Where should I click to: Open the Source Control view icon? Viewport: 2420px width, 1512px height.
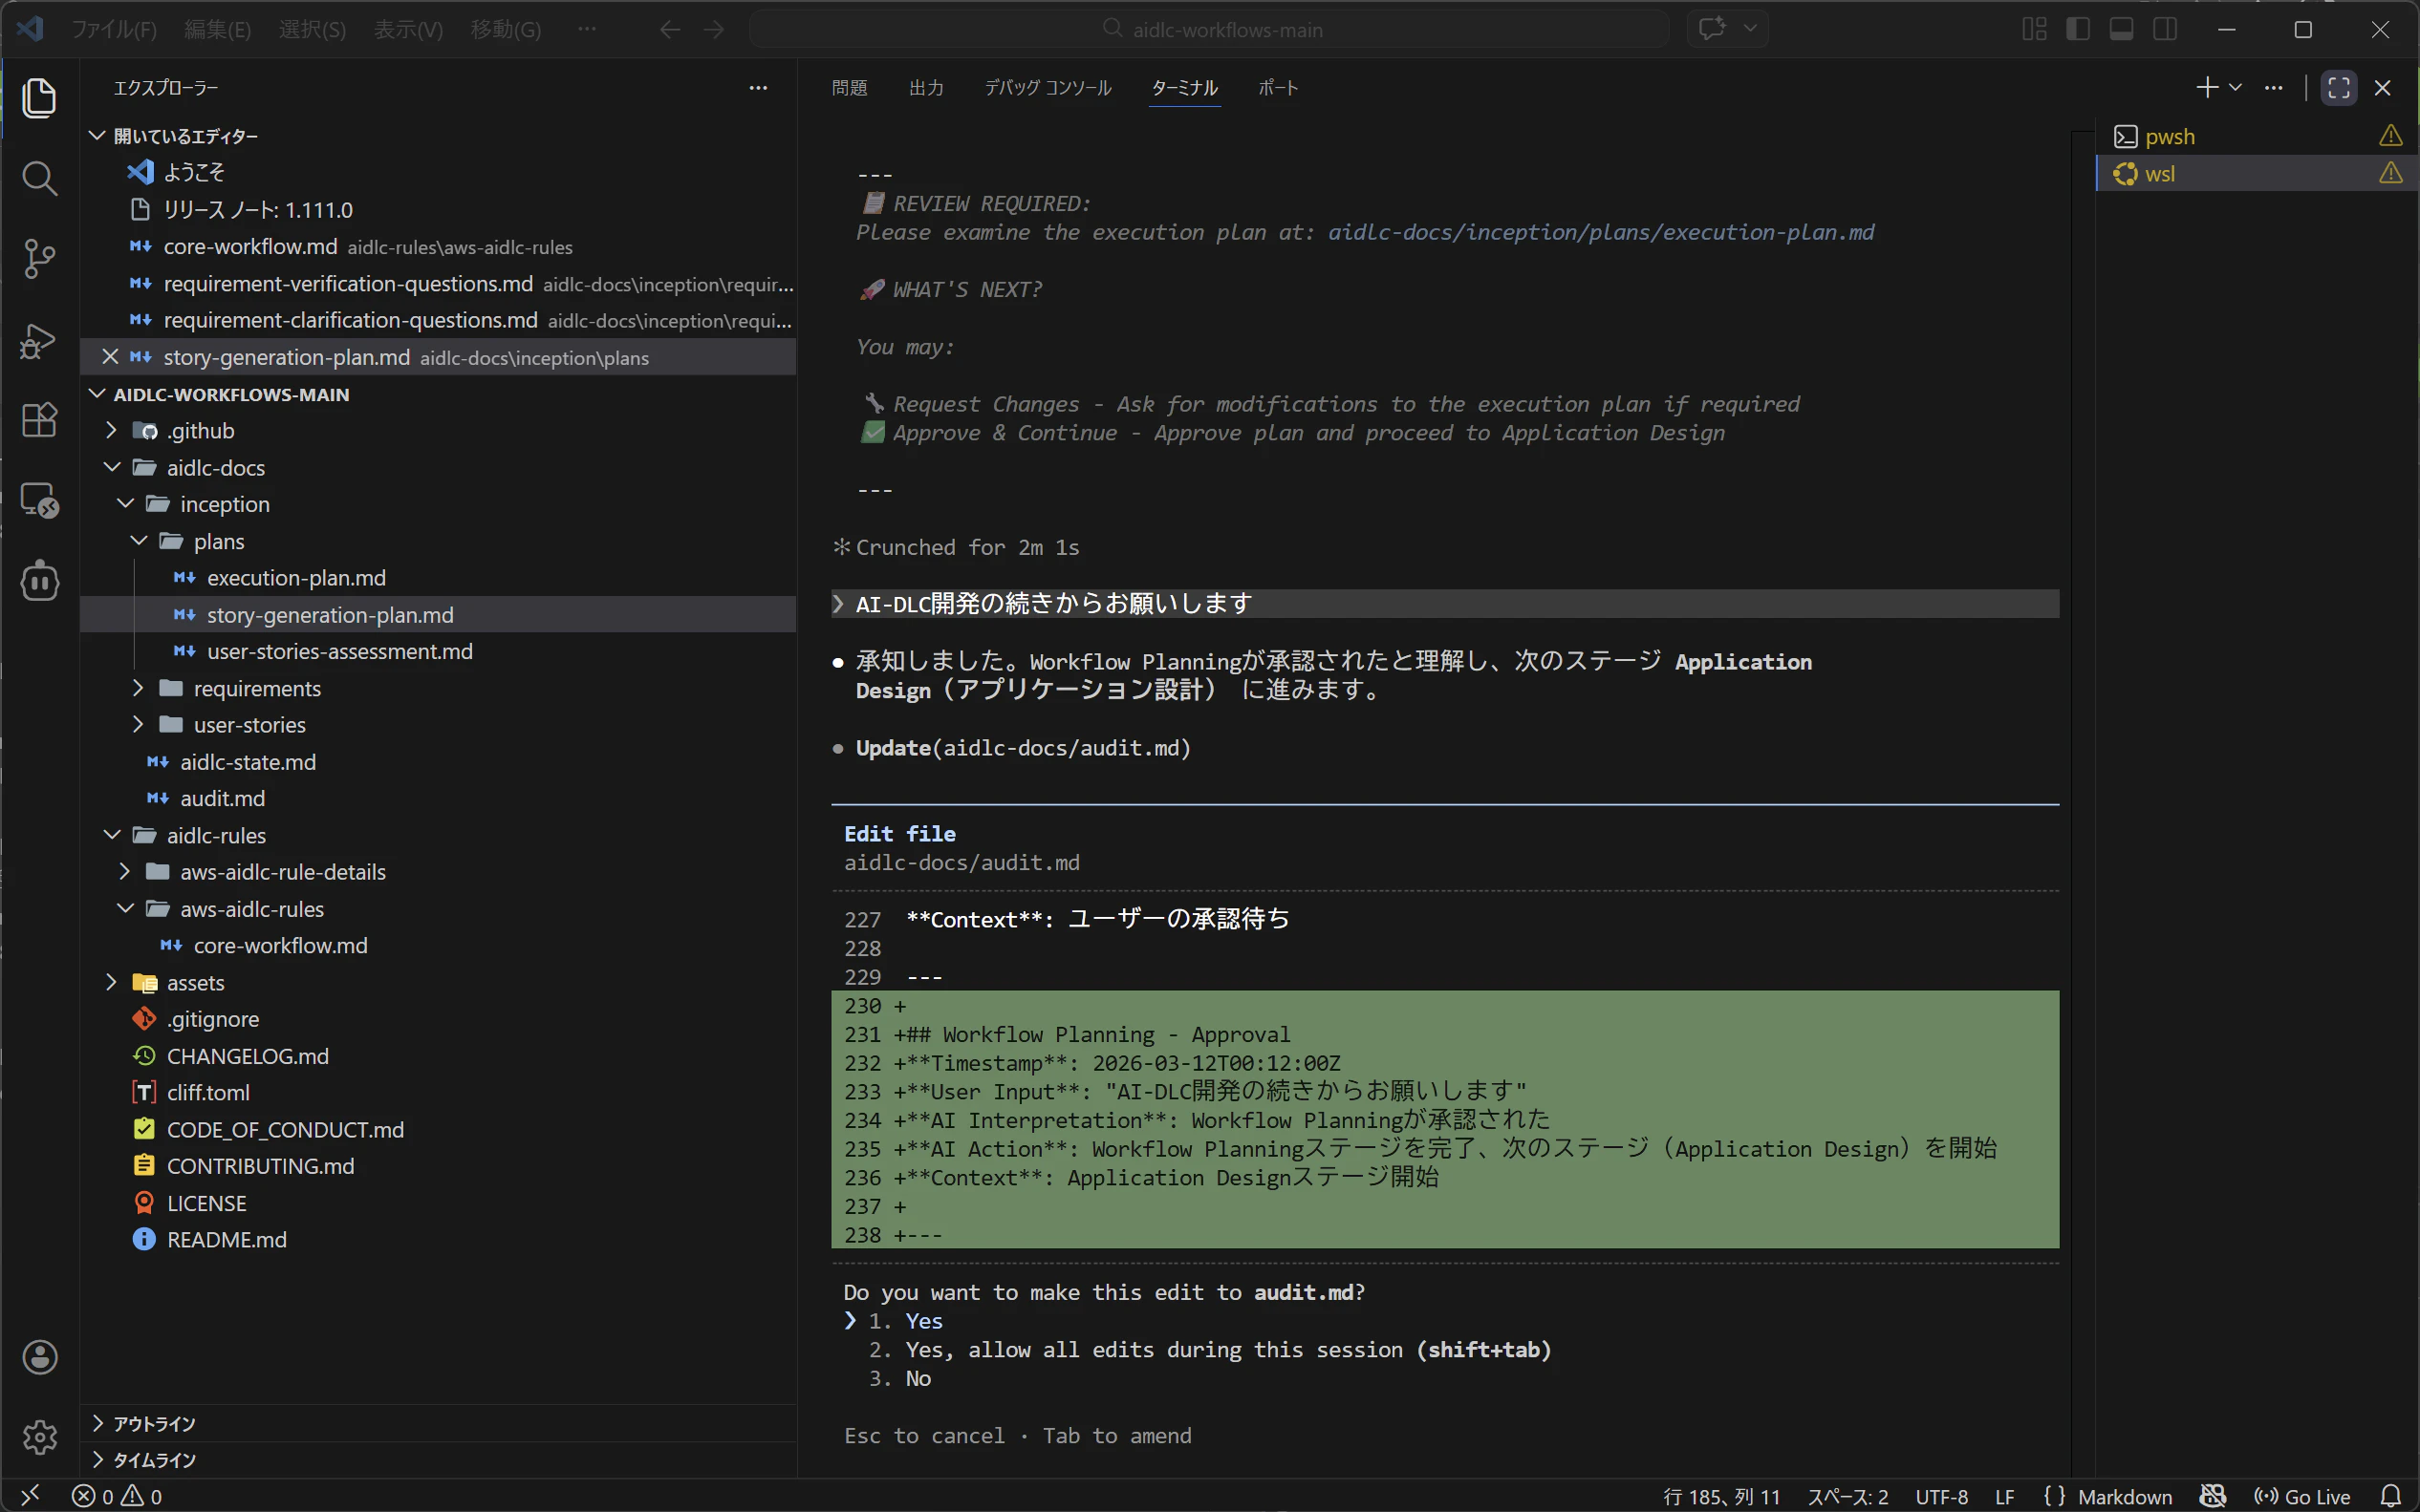[x=39, y=259]
